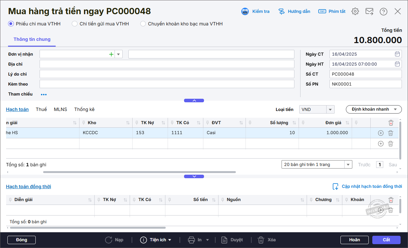This screenshot has height=248, width=408.
Task: Open the Loại tiền VND dropdown
Action: pyautogui.click(x=330, y=110)
